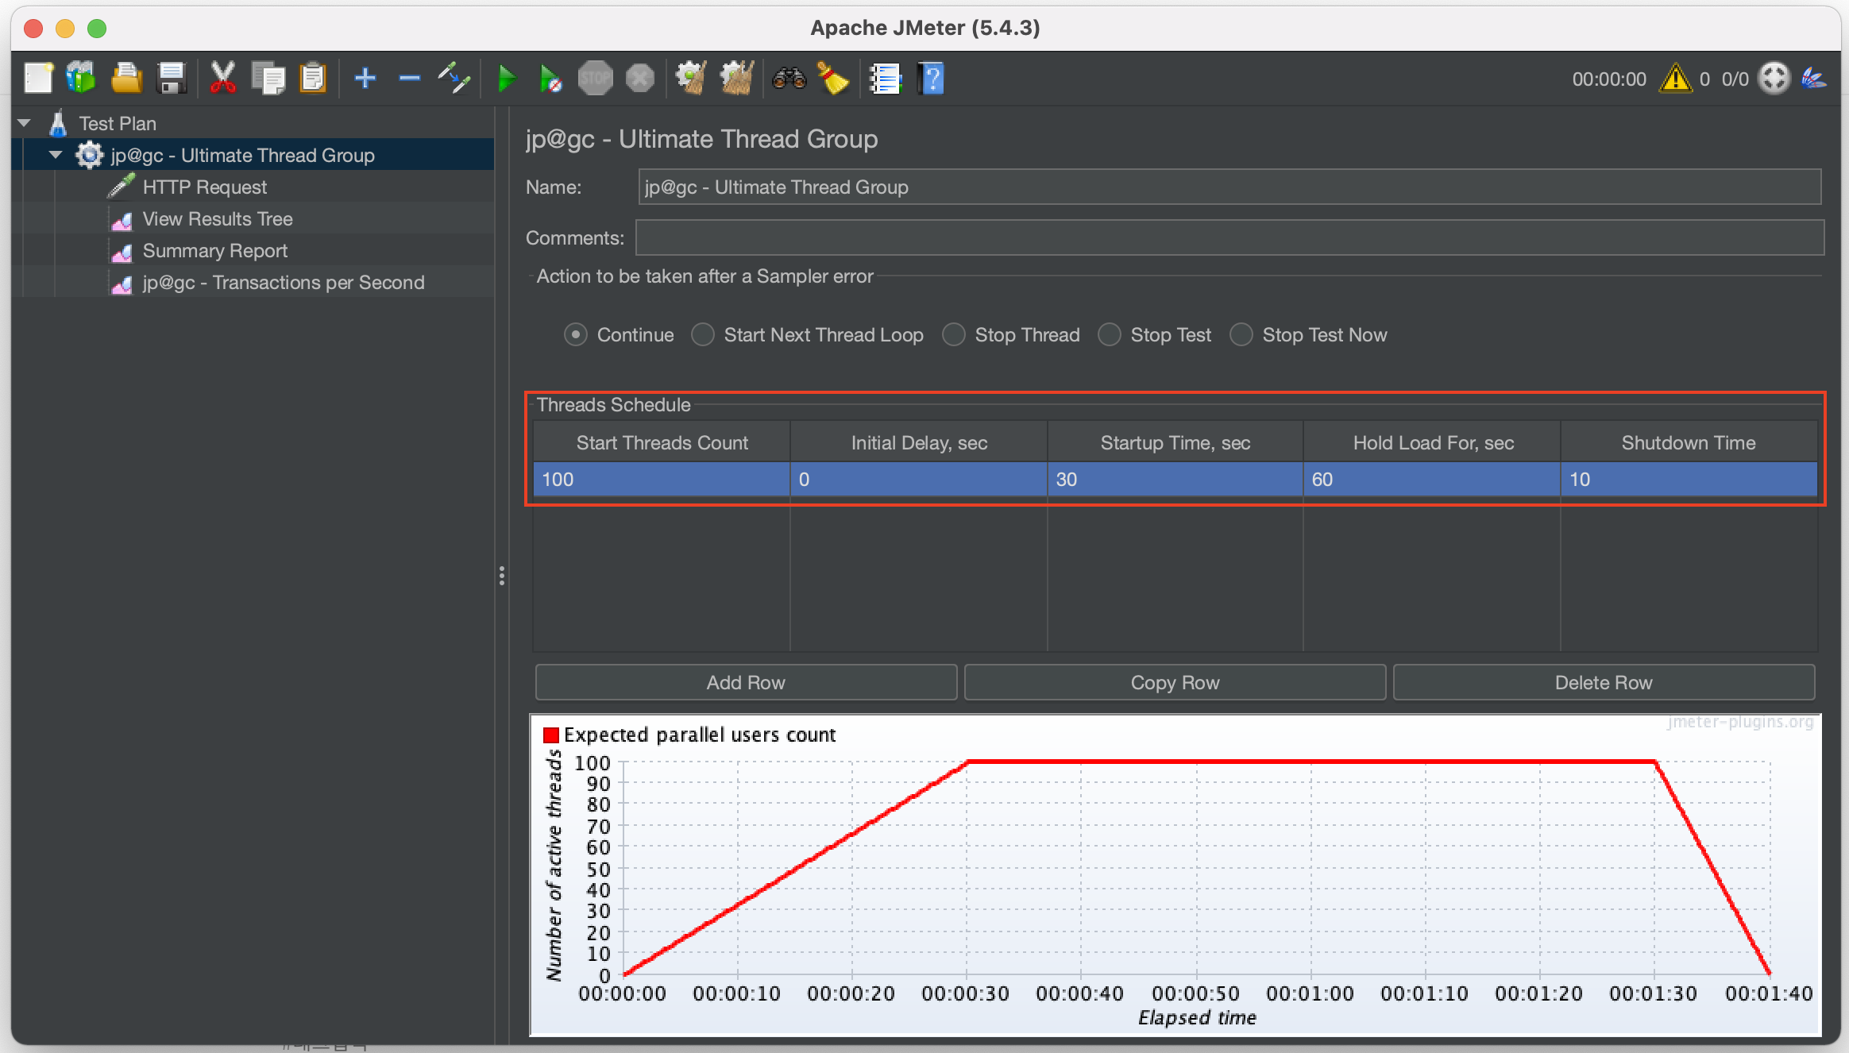Screen dimensions: 1849x1053
Task: Click the Comments input field
Action: click(1229, 237)
